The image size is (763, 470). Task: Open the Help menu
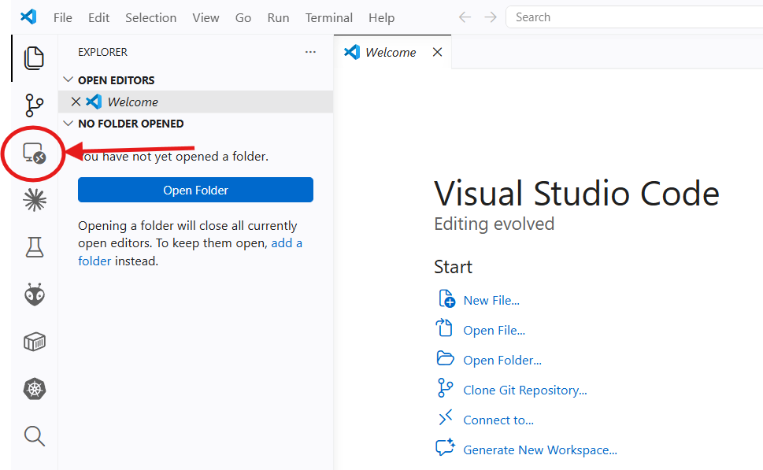(381, 17)
